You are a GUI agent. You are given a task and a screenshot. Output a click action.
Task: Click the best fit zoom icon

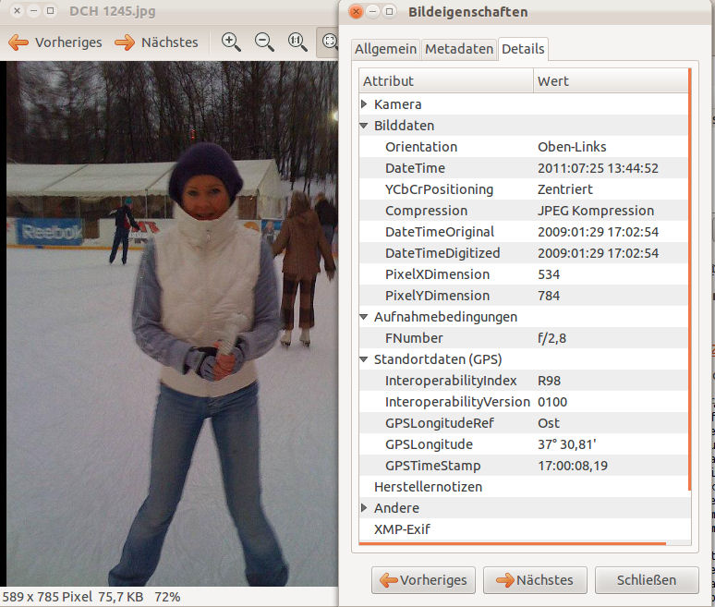coord(329,42)
